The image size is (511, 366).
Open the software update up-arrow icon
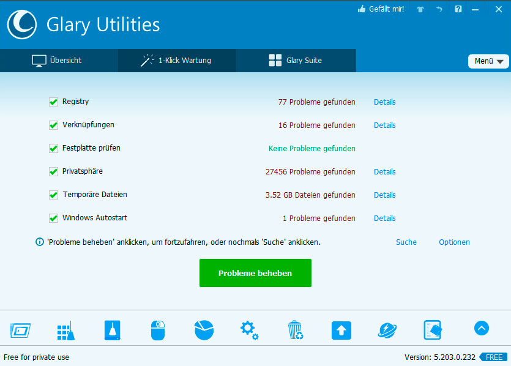click(x=341, y=331)
